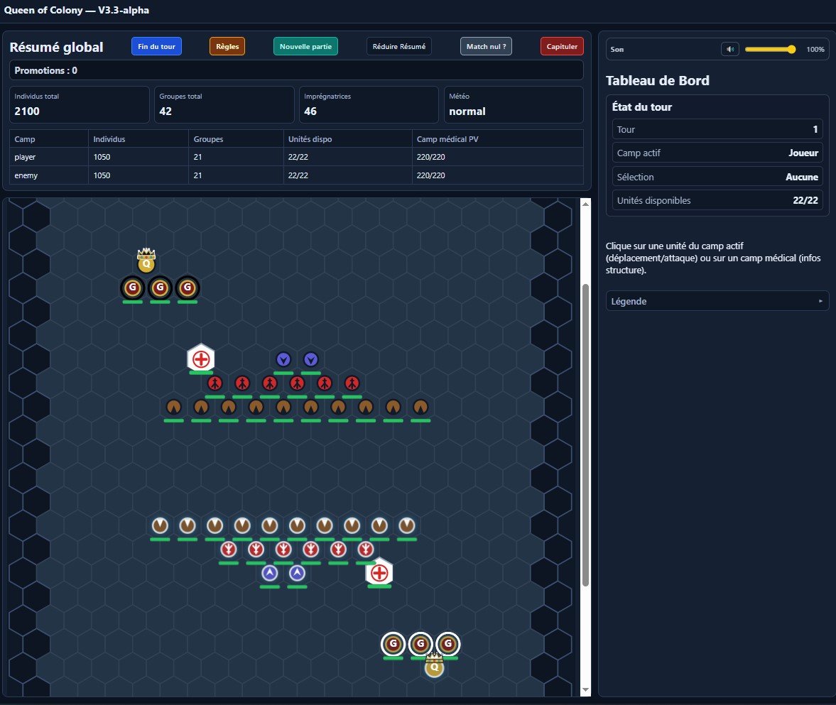Expand the Légende section
Viewport: 836px width, 705px height.
pos(717,301)
